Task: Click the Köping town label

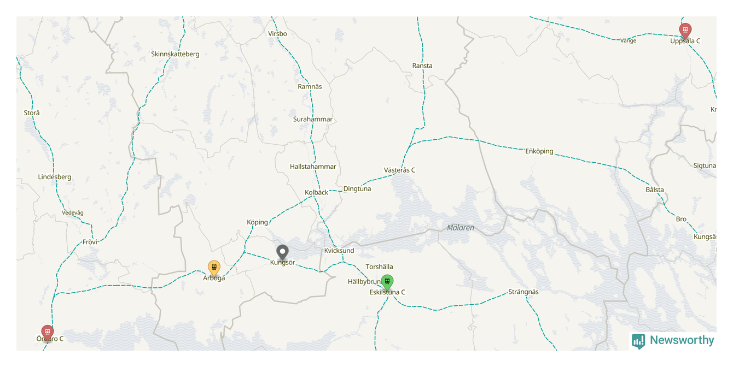Action: pos(257,222)
